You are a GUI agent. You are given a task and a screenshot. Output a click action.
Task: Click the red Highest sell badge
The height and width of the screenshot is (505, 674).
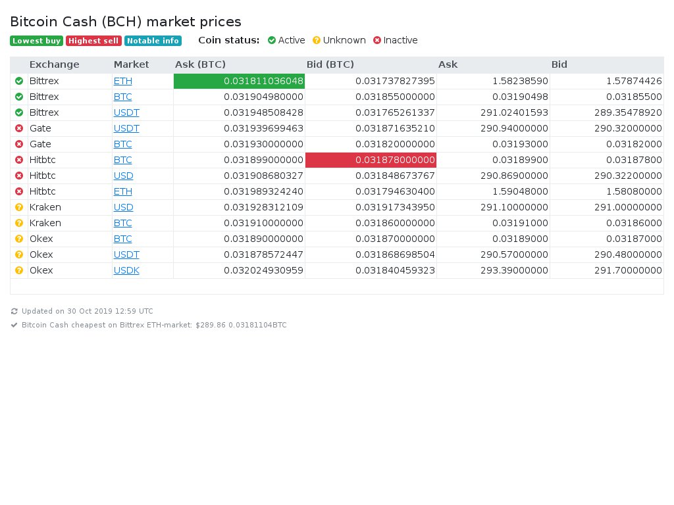click(x=93, y=41)
